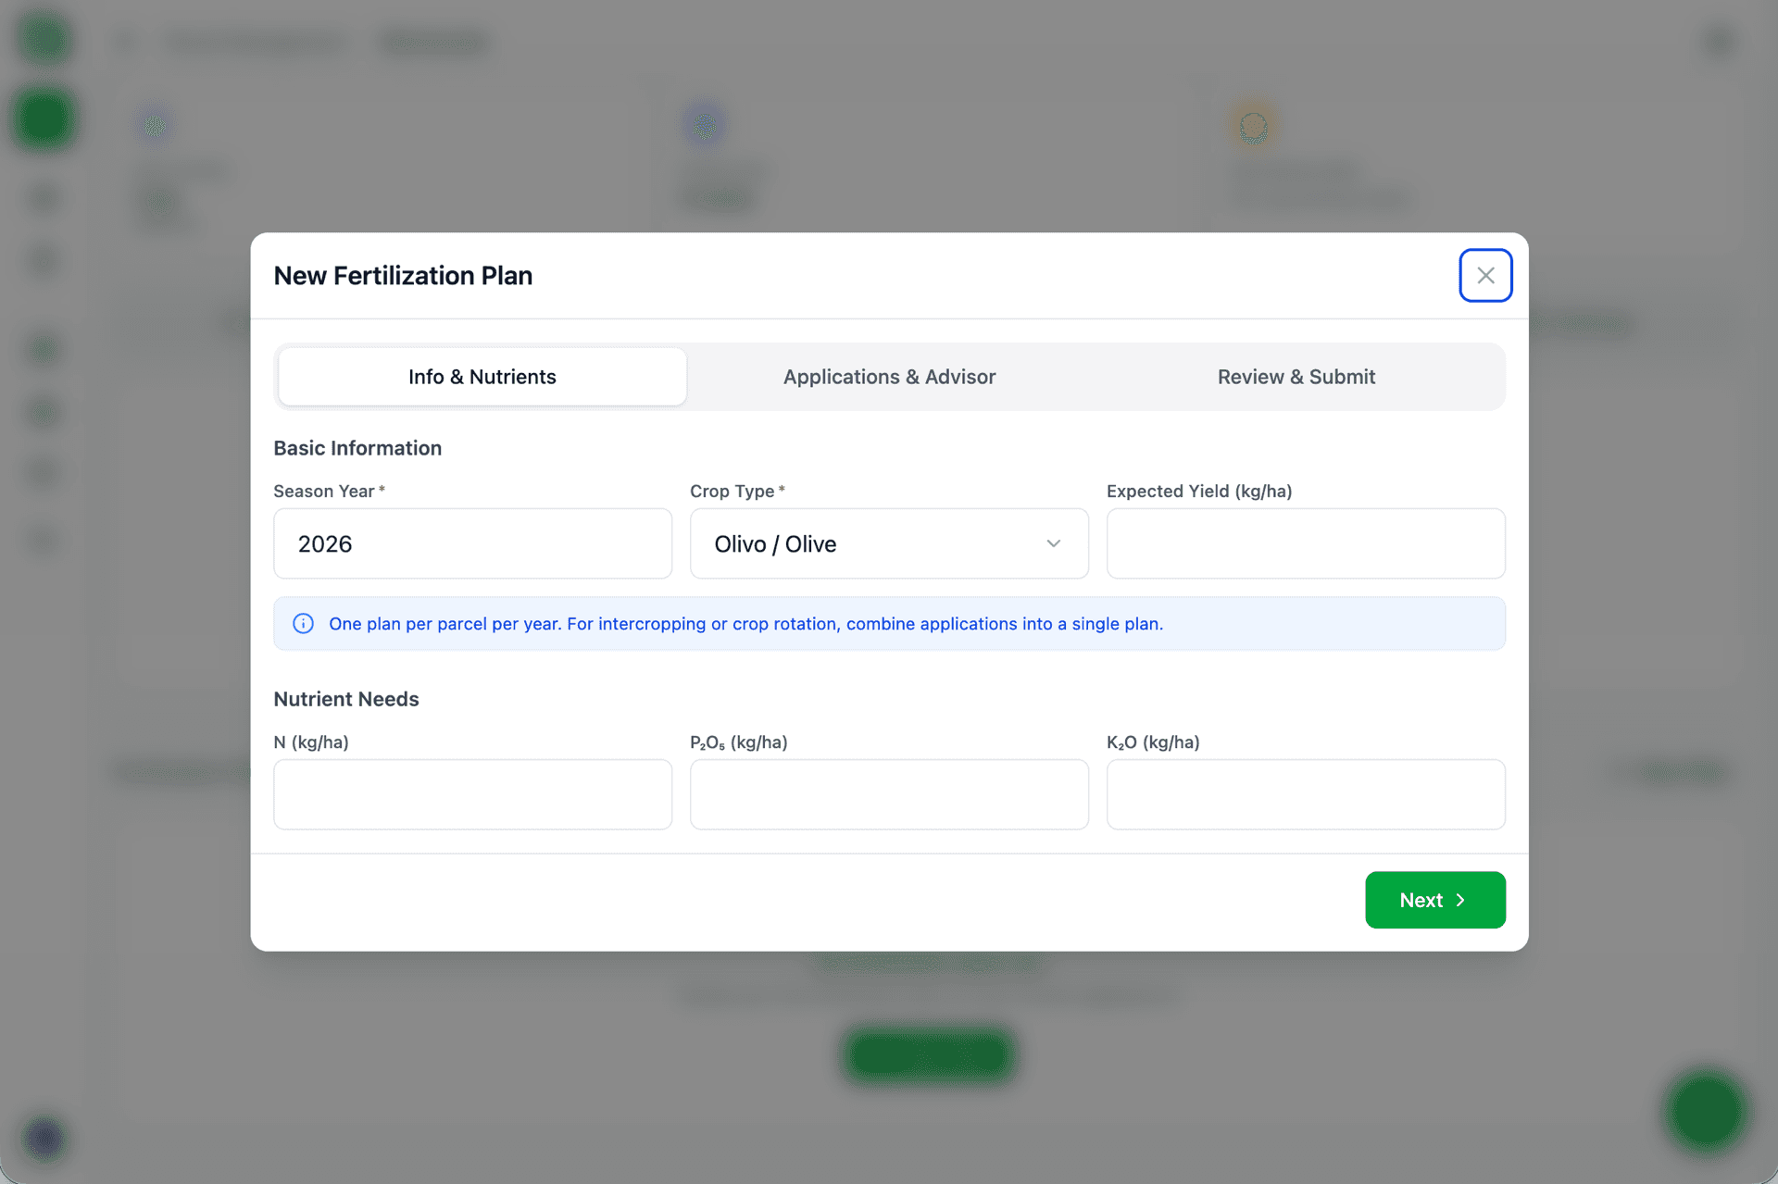The height and width of the screenshot is (1184, 1778).
Task: Open the Crop Type dropdown
Action: click(888, 543)
